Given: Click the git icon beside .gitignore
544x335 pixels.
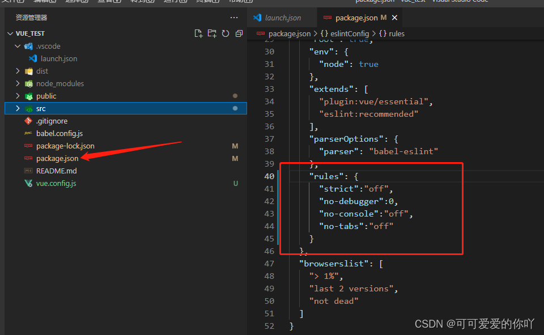Looking at the screenshot, I should (x=28, y=121).
